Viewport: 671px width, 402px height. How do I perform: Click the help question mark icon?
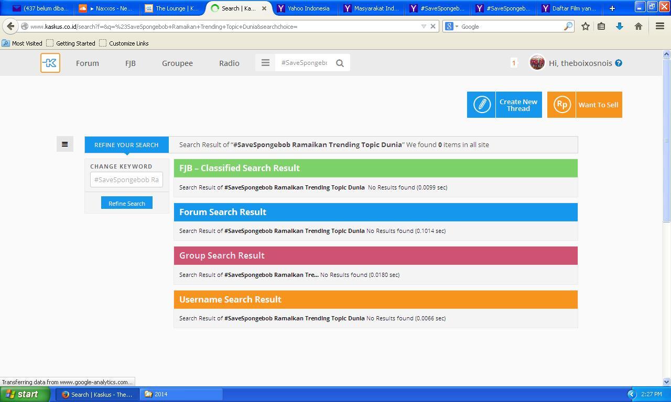coord(619,63)
